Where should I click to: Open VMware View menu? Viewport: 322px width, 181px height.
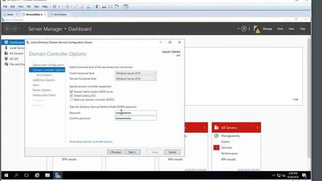point(21,7)
